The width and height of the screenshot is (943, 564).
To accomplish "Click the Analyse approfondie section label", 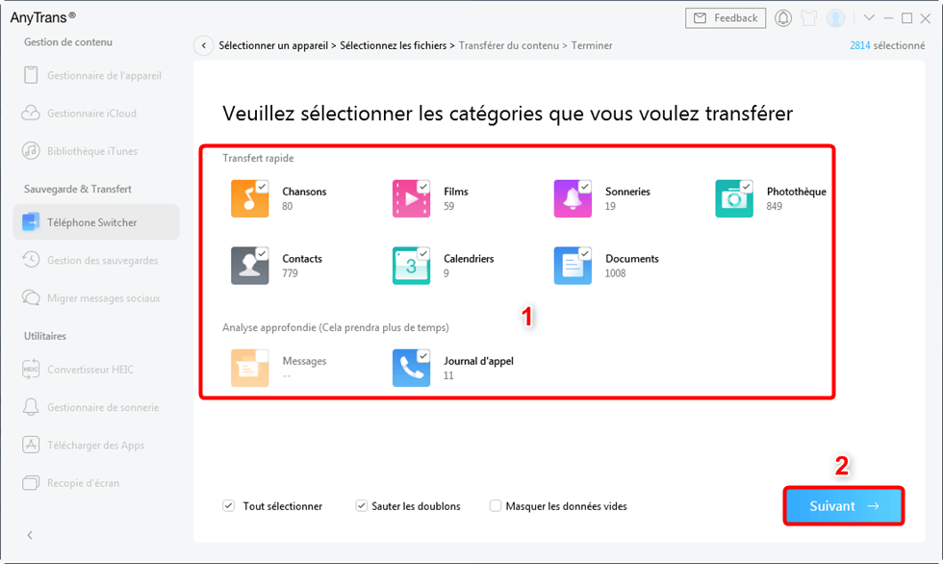I will coord(336,327).
